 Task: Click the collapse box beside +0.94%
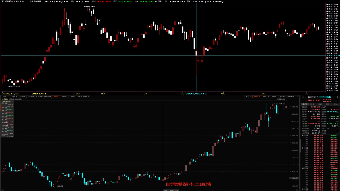point(335,101)
